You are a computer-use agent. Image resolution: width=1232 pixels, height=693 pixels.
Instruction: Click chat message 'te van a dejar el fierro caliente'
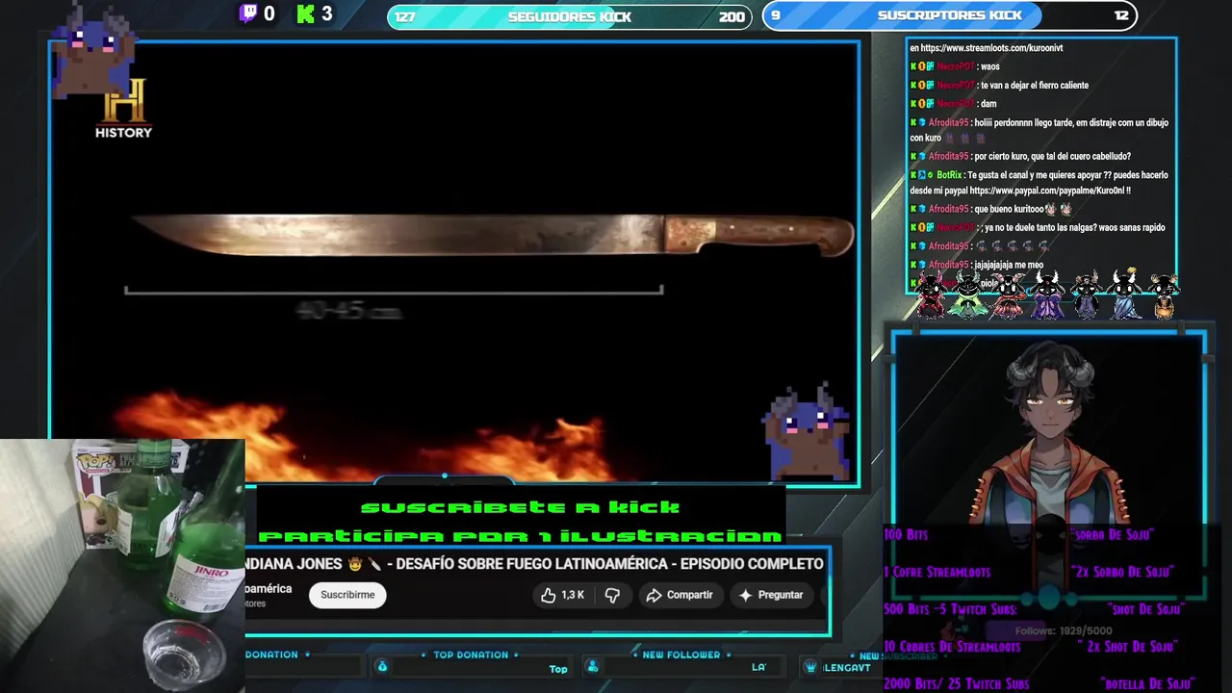point(1035,86)
